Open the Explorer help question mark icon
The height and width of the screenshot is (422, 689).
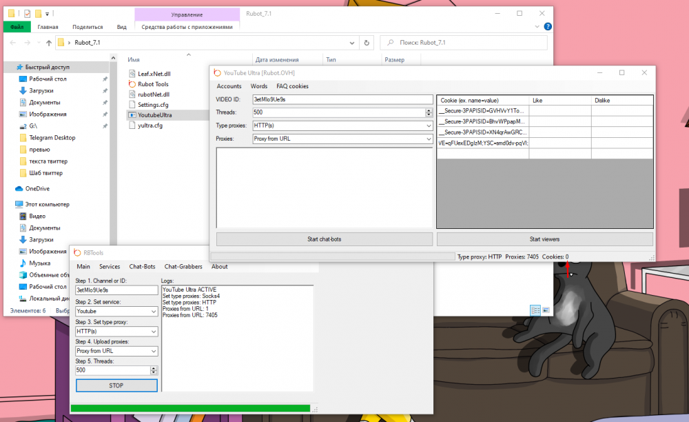pyautogui.click(x=547, y=27)
